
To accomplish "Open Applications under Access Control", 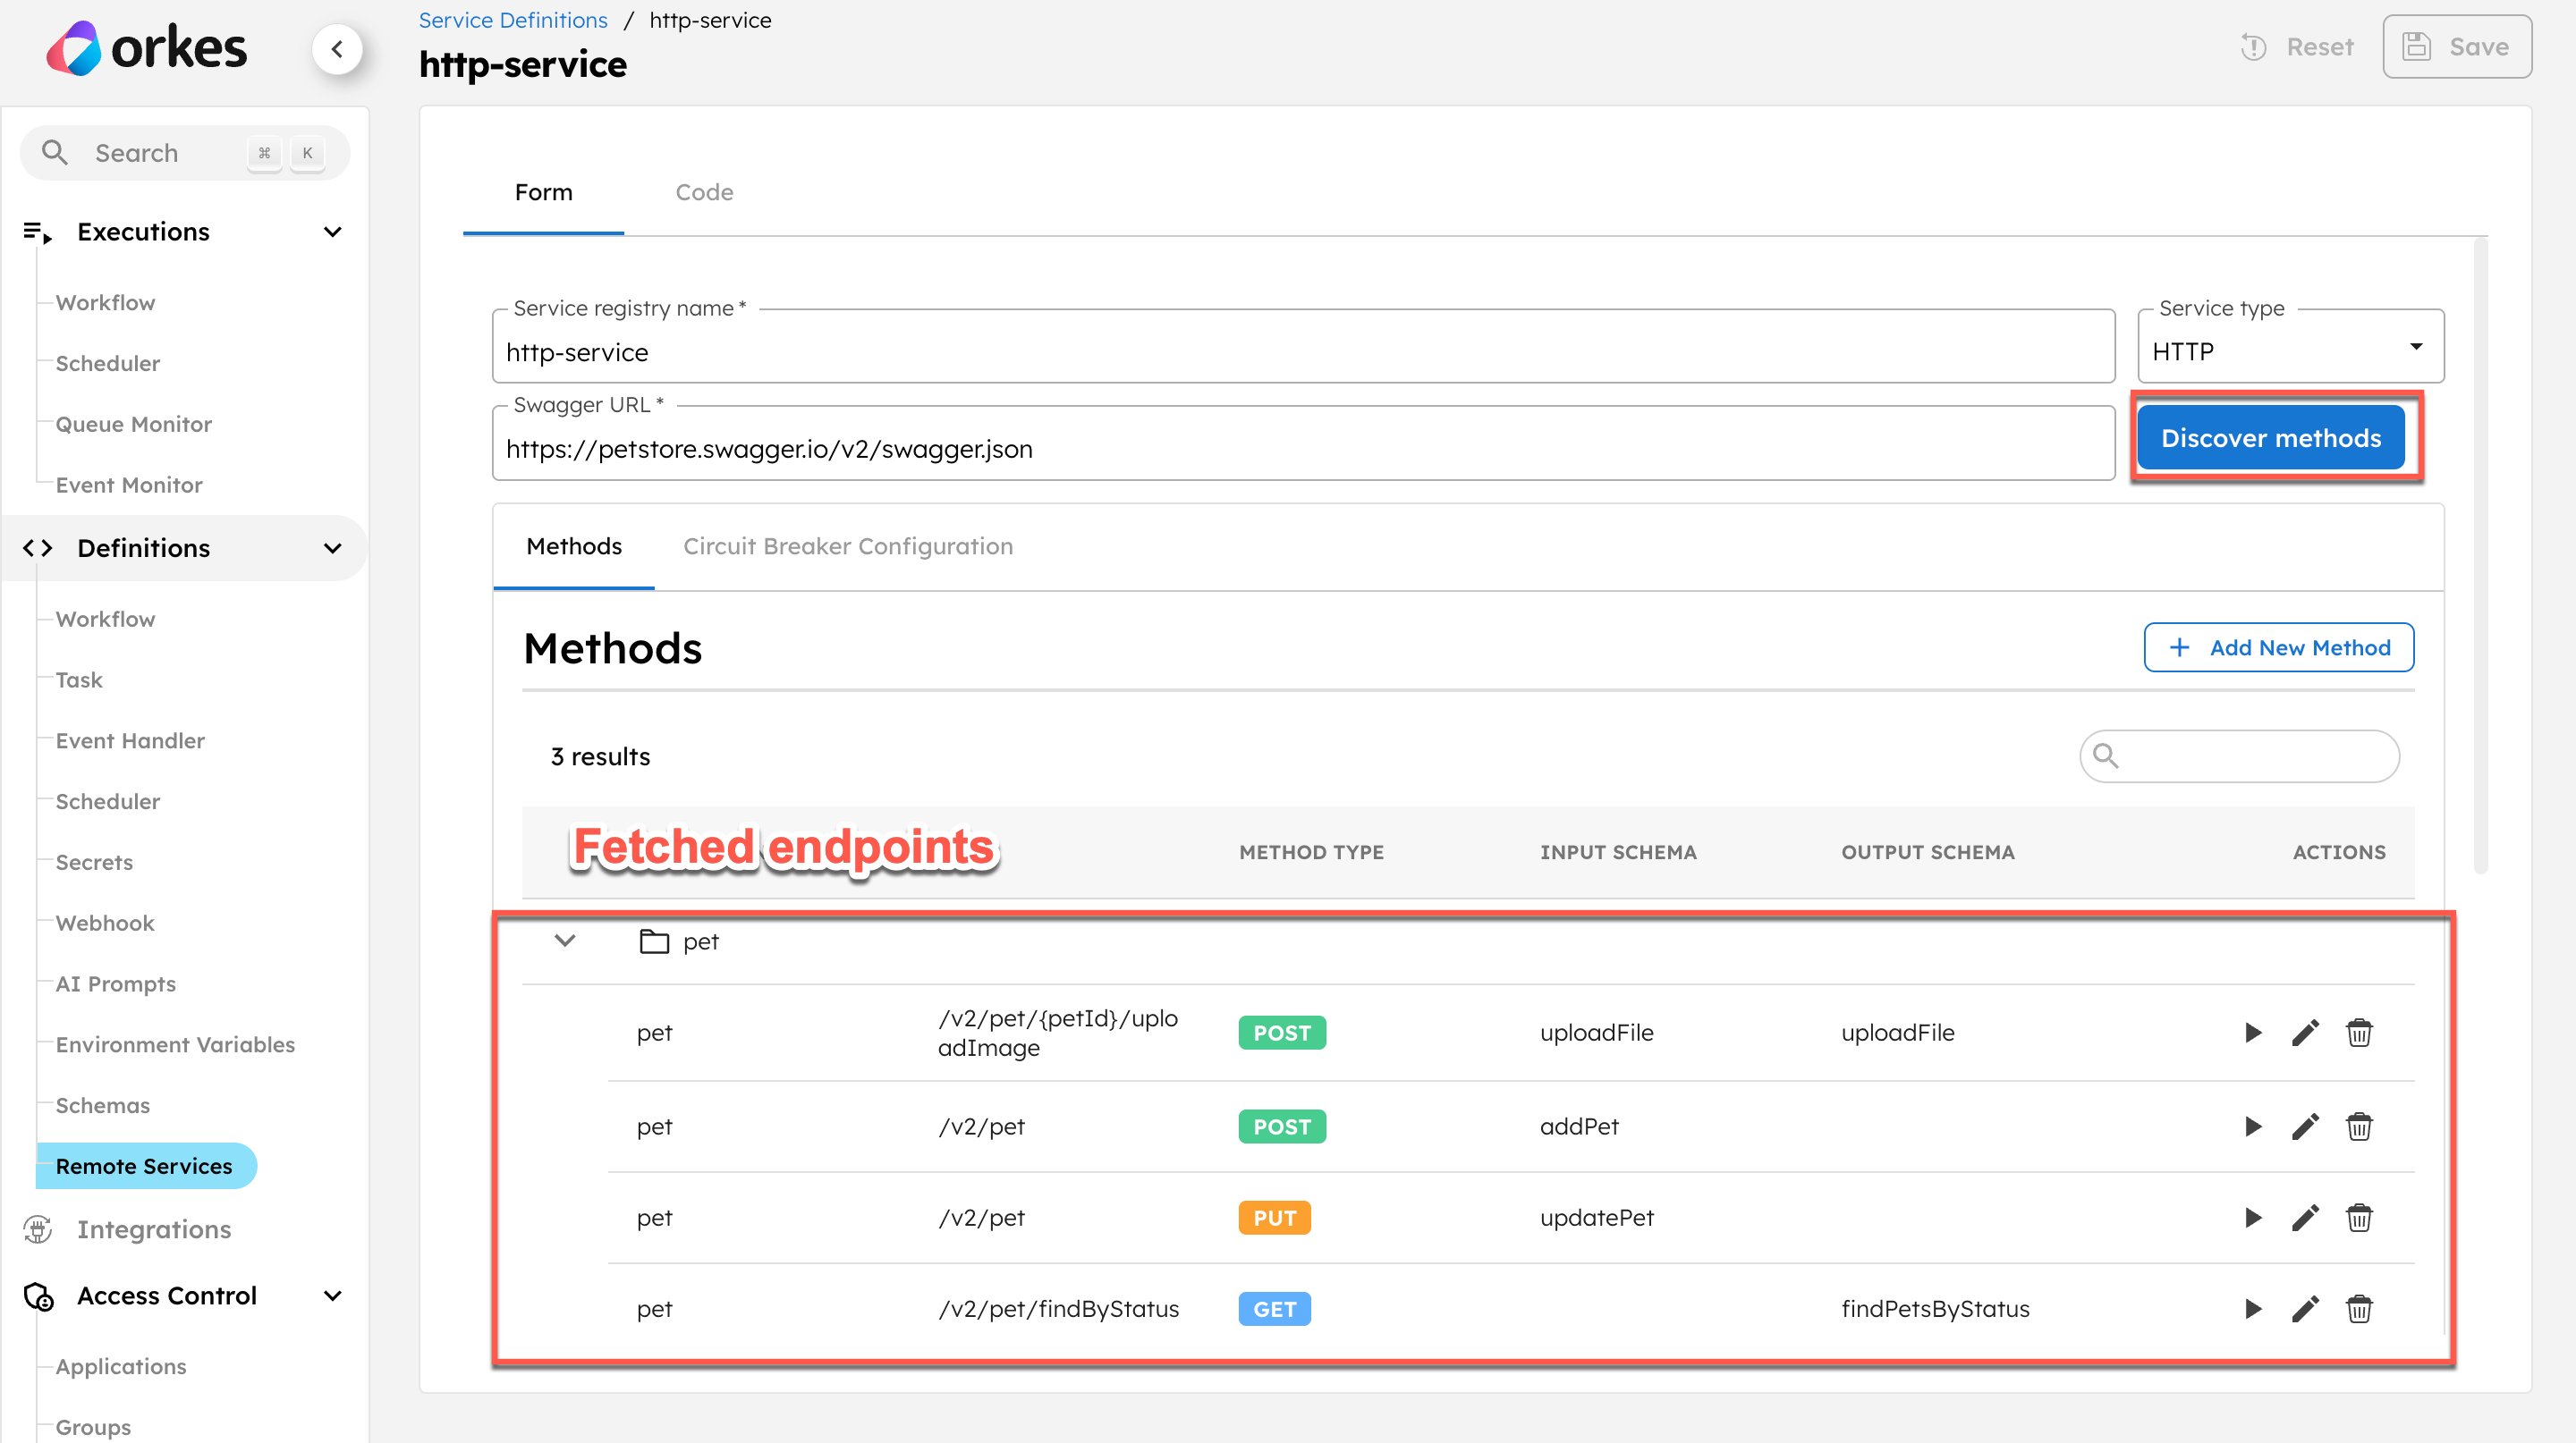I will click(120, 1367).
